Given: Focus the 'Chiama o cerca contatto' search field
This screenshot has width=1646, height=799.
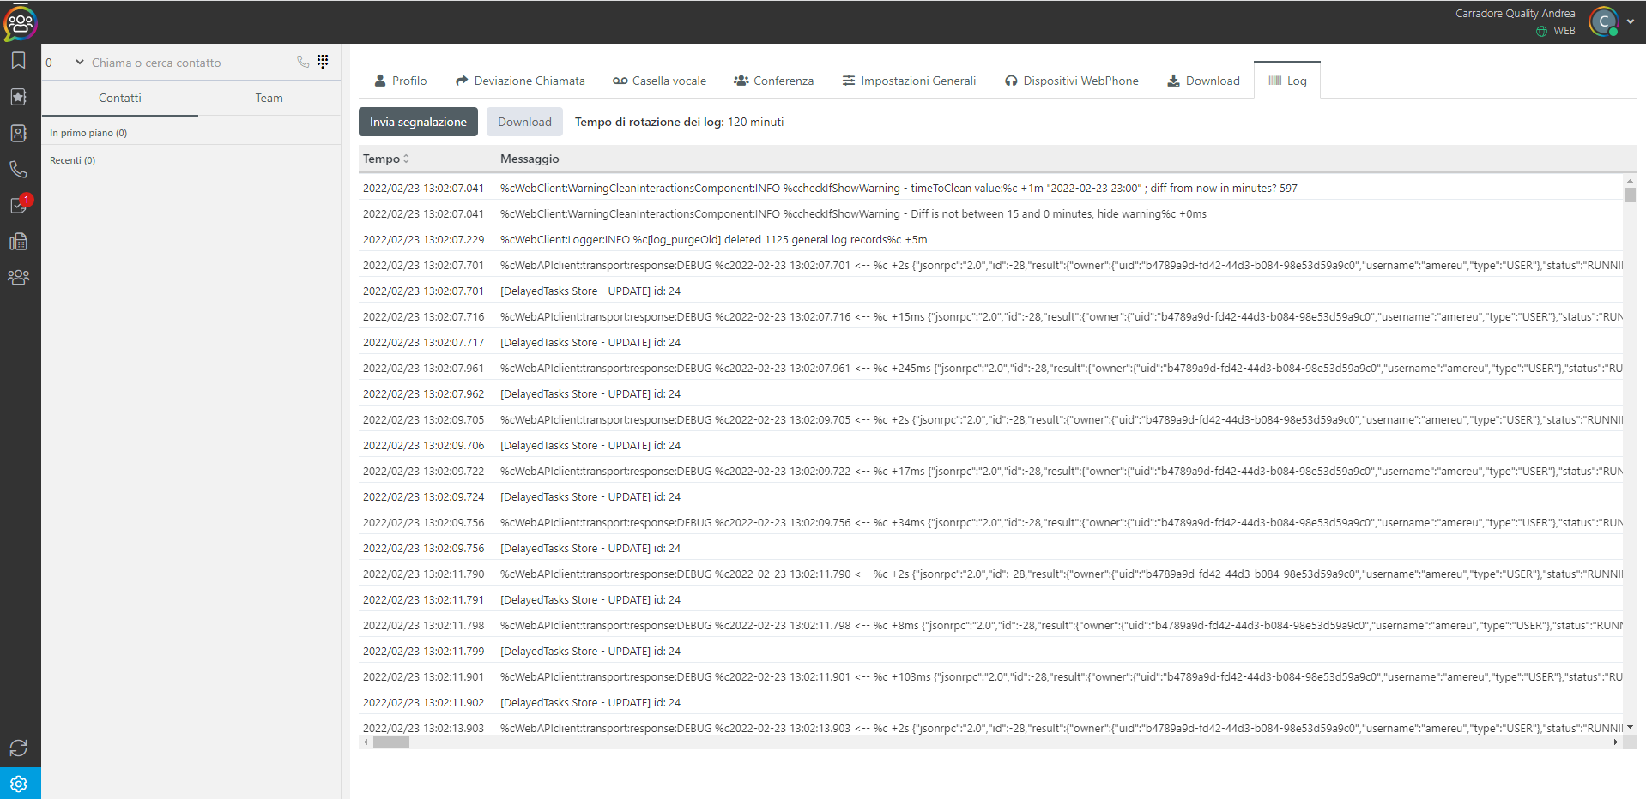Looking at the screenshot, I should coord(189,63).
